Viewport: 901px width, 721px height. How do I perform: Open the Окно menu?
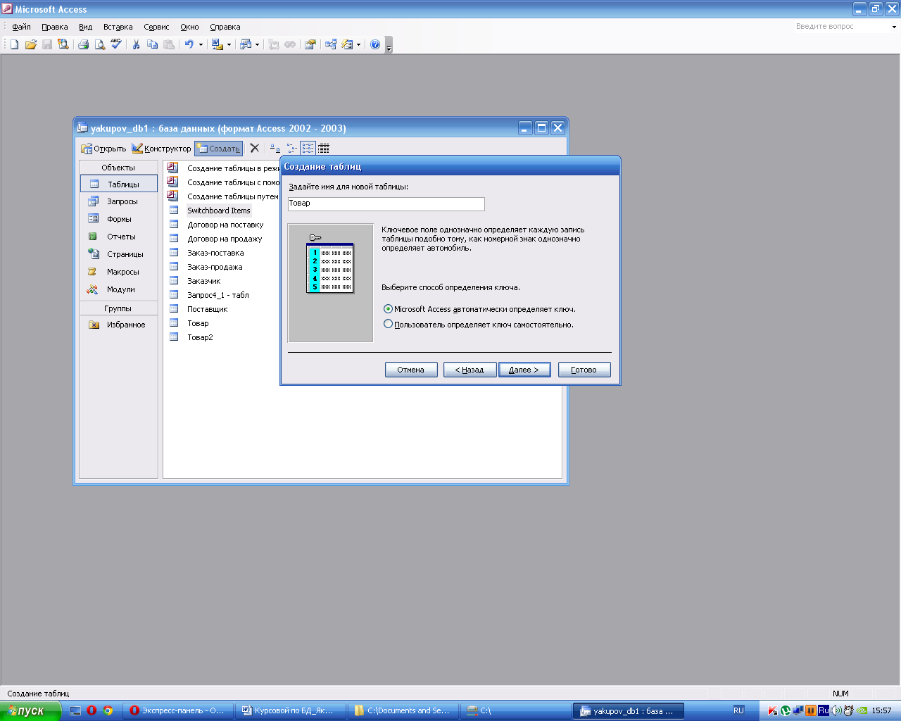tap(189, 27)
